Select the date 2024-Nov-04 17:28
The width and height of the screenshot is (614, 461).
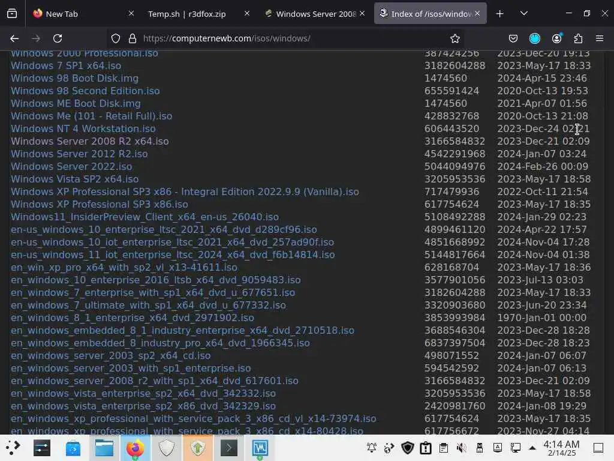pos(543,242)
